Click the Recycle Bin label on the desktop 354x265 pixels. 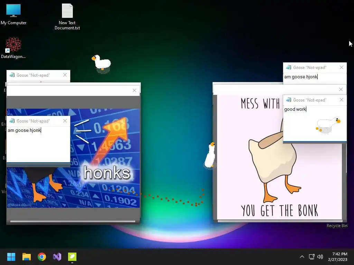click(337, 226)
